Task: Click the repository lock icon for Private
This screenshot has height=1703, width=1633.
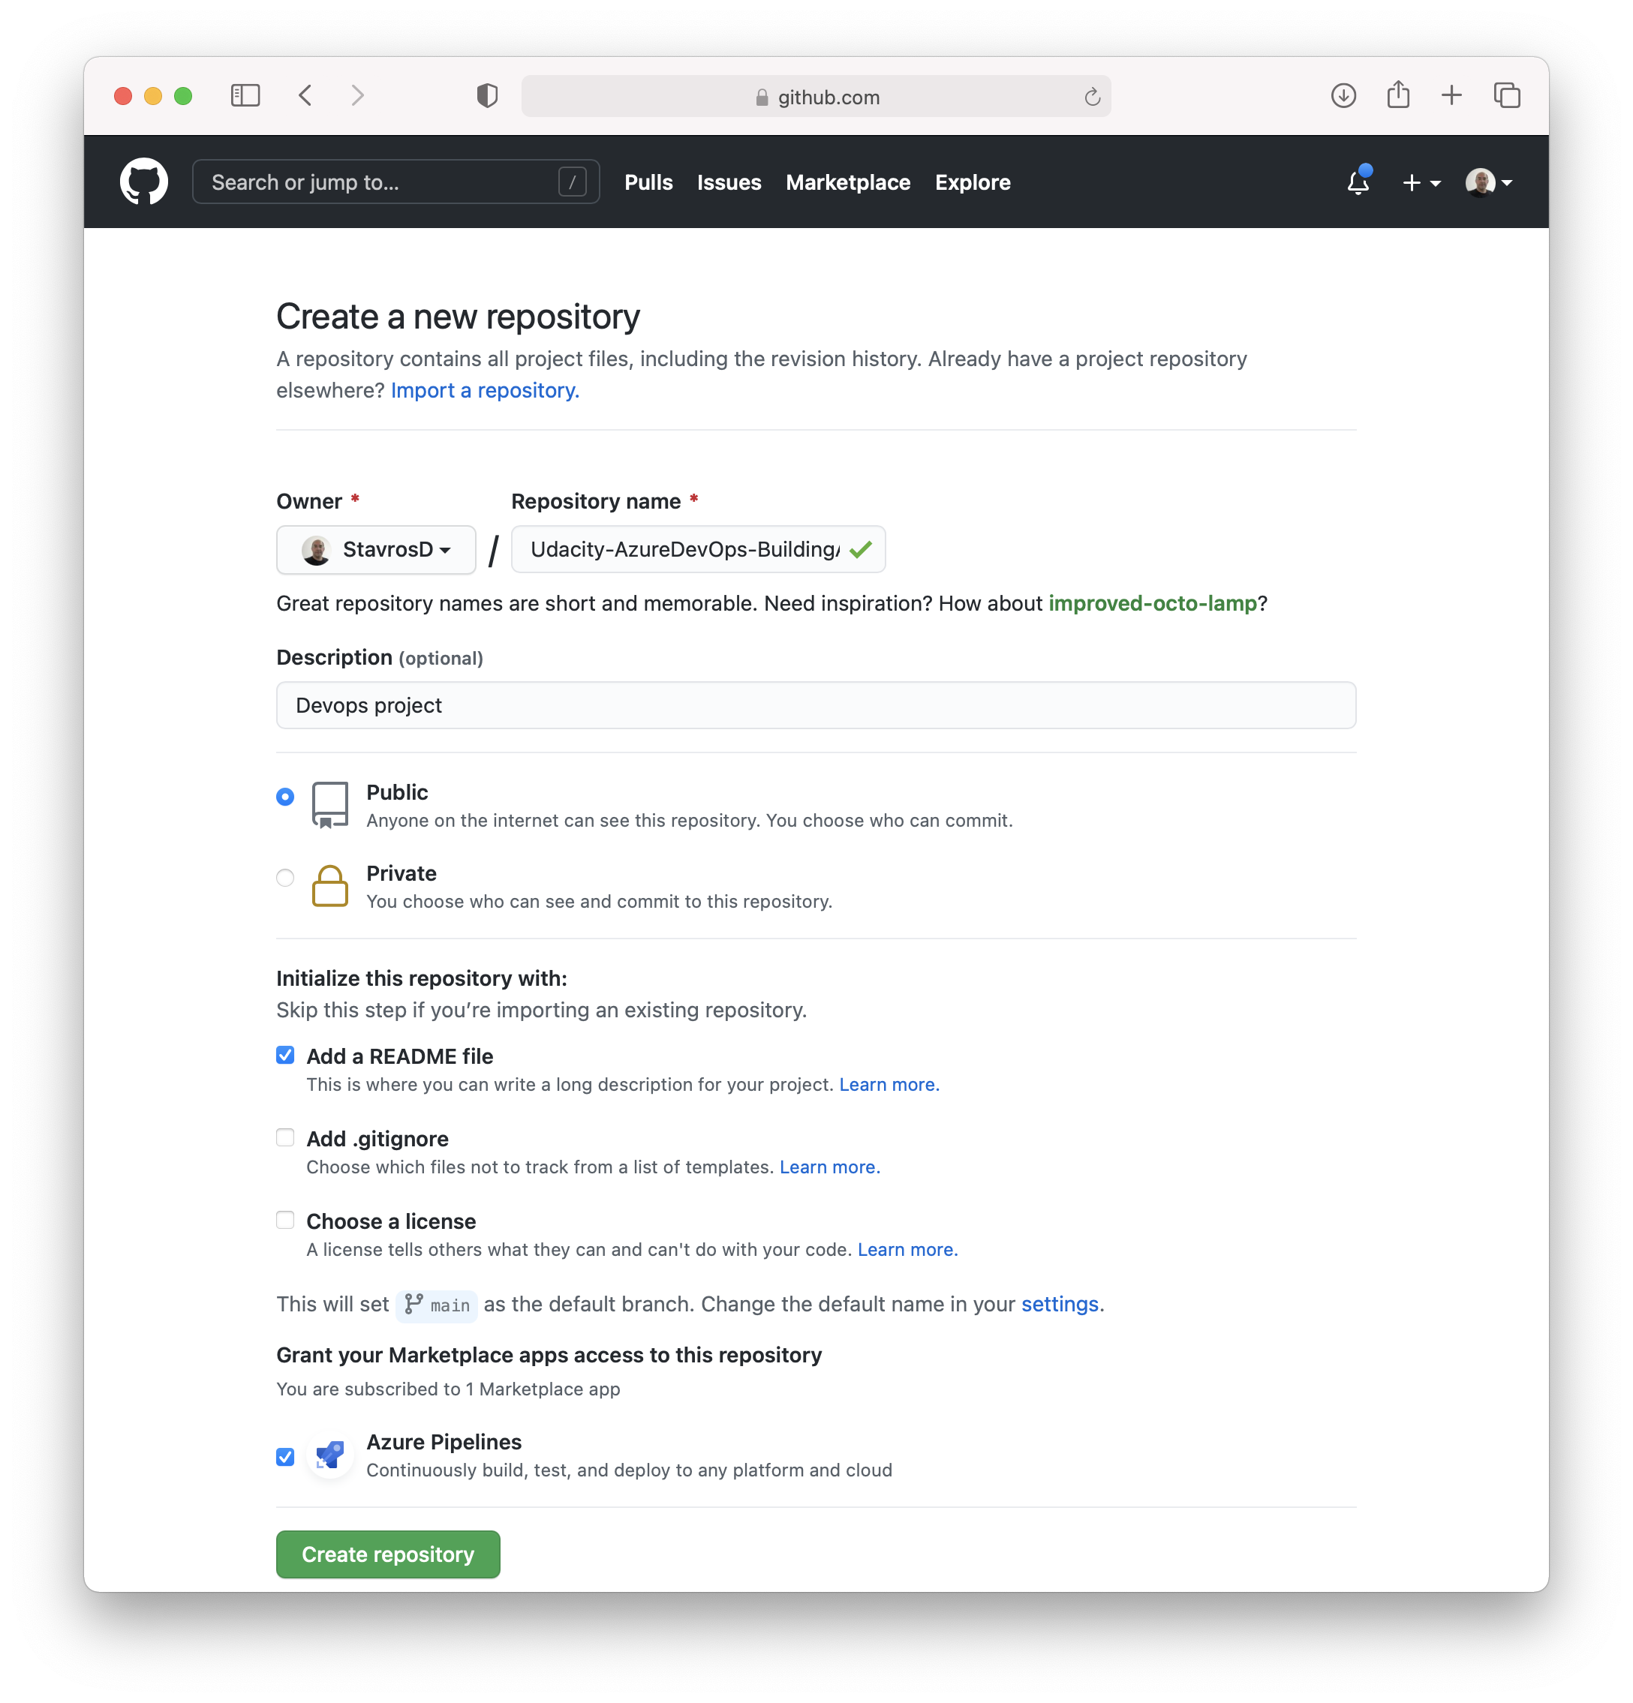Action: (330, 885)
